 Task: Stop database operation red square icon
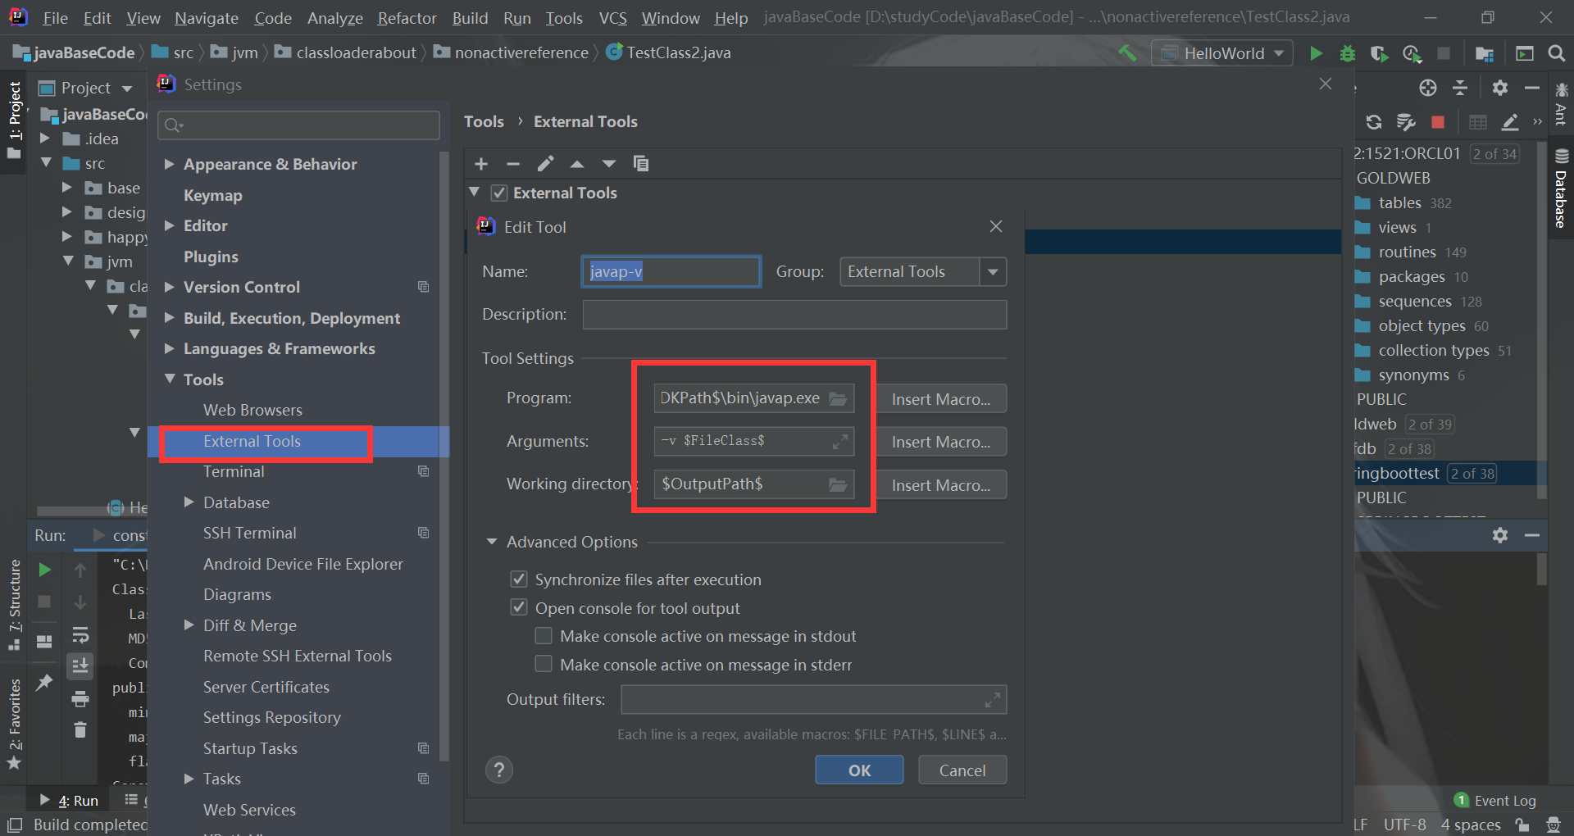click(x=1438, y=122)
